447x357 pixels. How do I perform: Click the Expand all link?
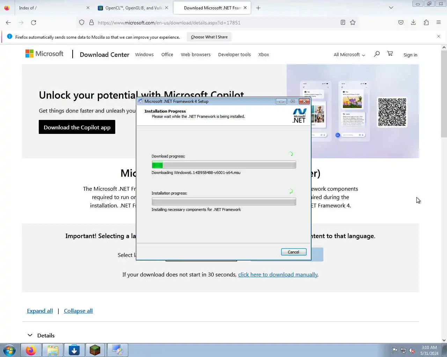point(40,311)
